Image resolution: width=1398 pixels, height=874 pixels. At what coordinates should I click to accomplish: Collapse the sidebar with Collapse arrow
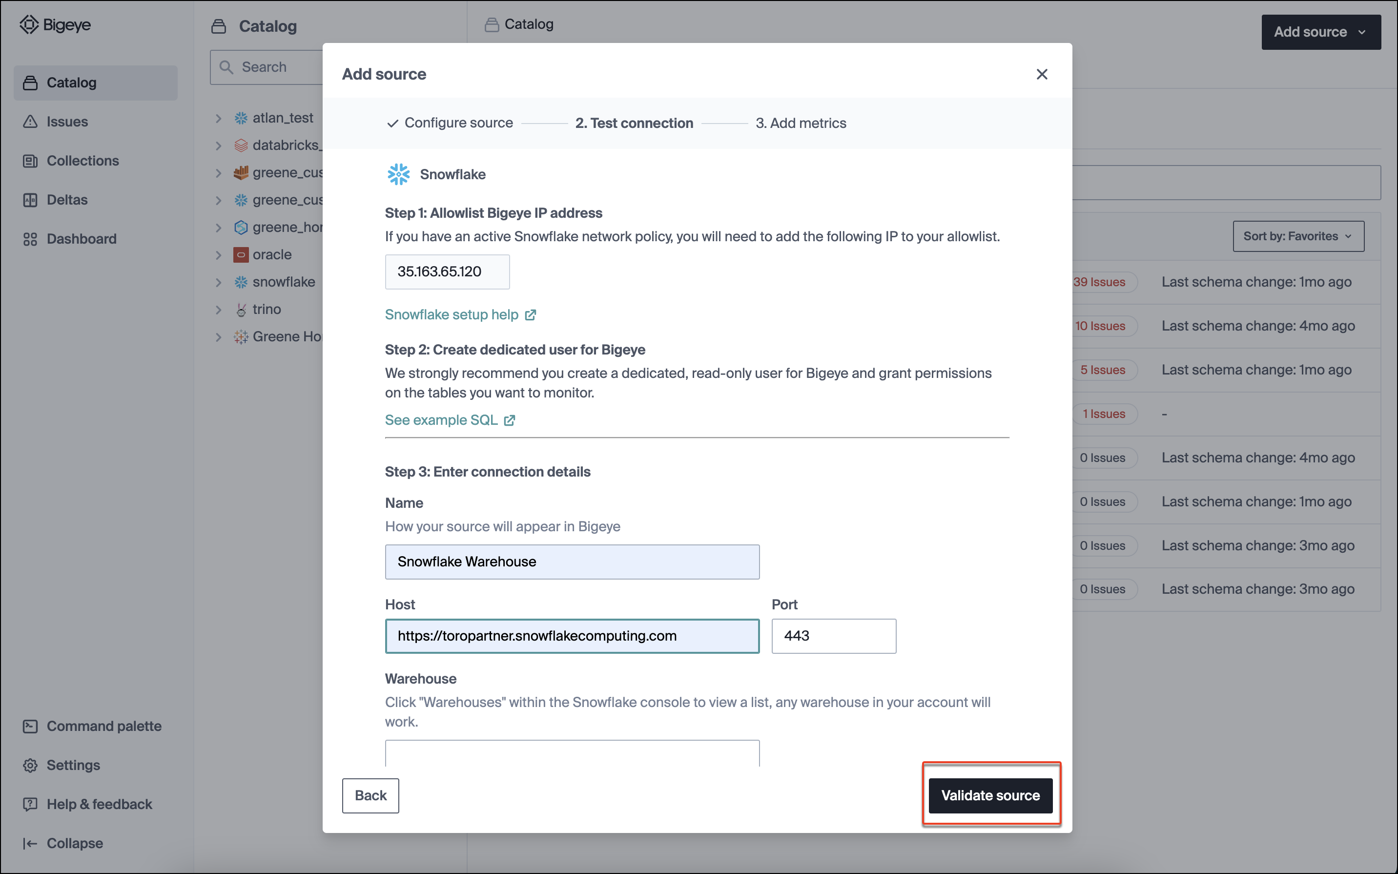30,843
